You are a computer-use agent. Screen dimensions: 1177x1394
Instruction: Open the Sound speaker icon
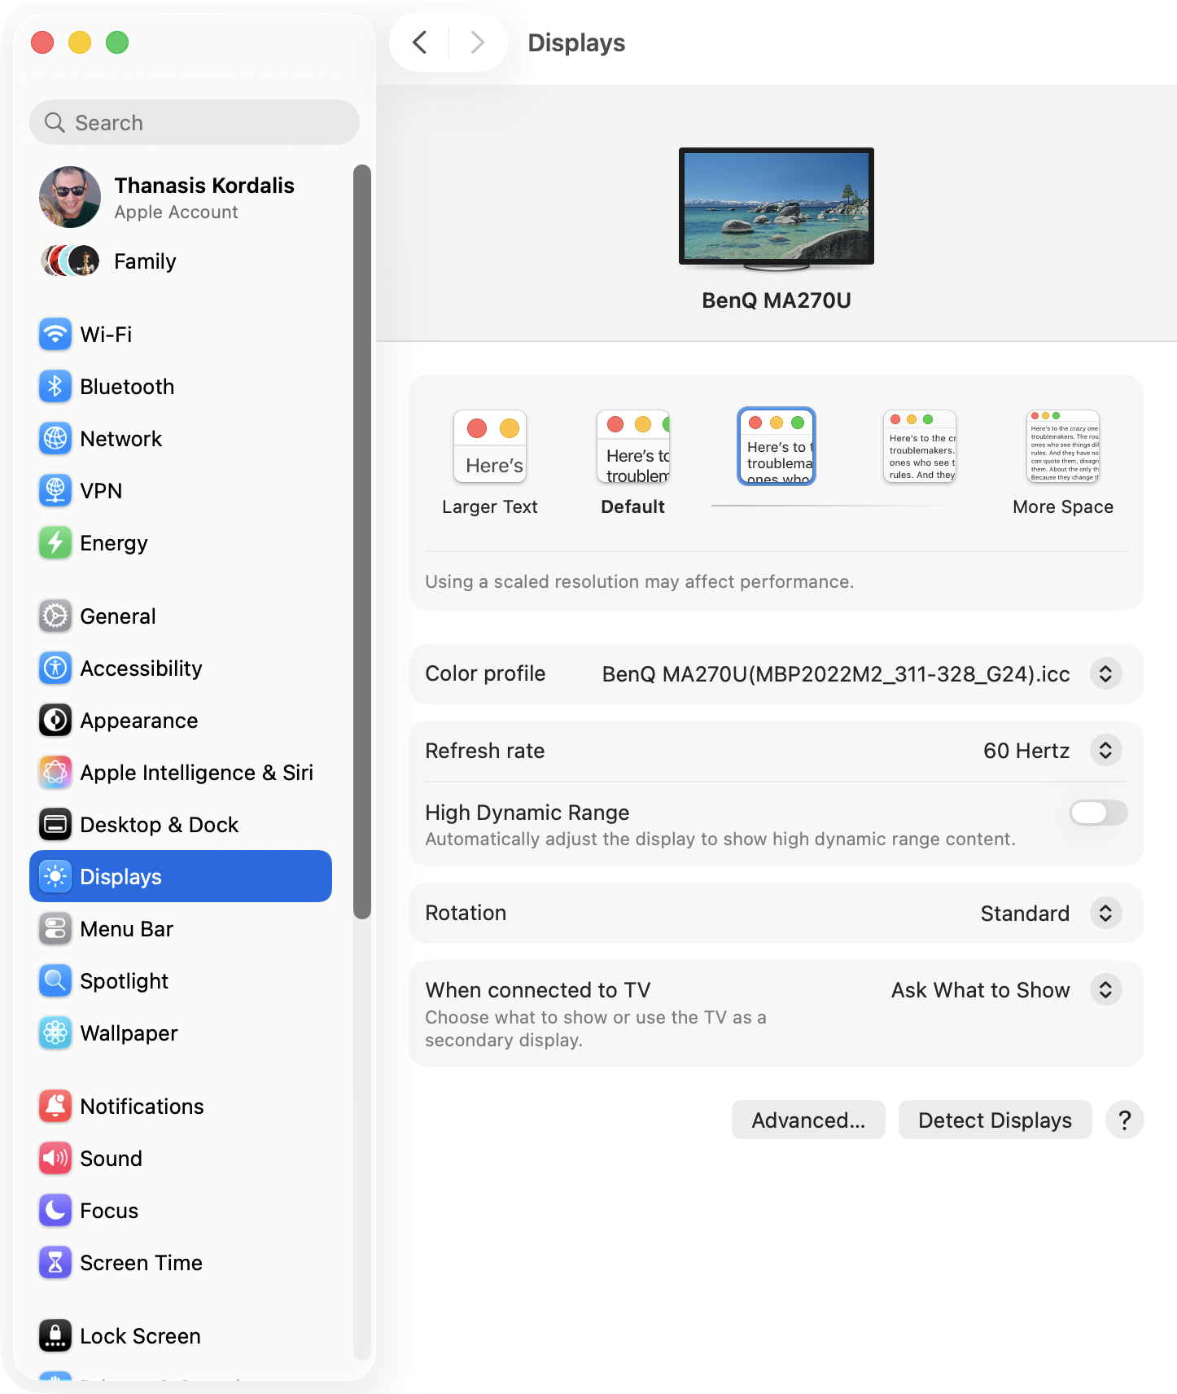(55, 1159)
